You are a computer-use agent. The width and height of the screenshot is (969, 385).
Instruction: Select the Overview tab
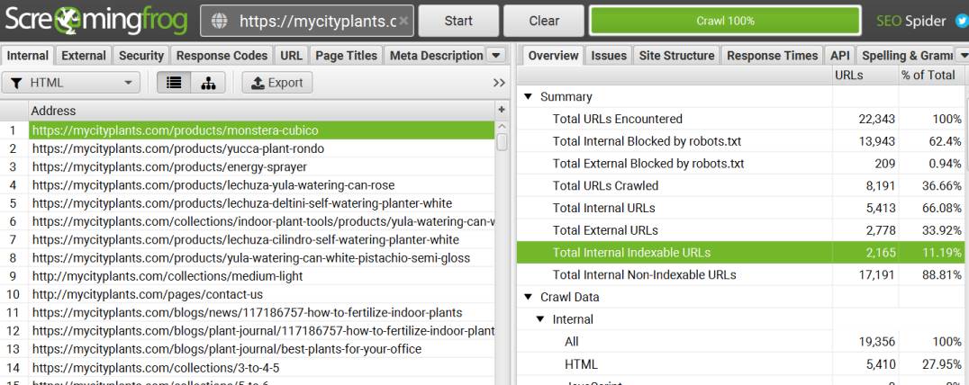[553, 56]
